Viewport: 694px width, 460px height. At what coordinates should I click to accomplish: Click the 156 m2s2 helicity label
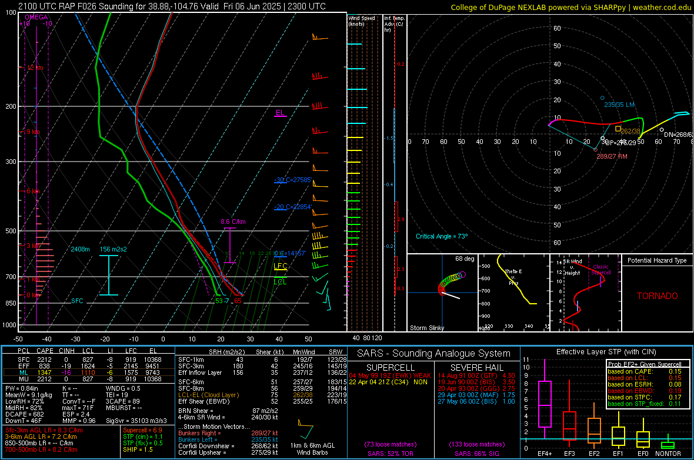coord(114,249)
